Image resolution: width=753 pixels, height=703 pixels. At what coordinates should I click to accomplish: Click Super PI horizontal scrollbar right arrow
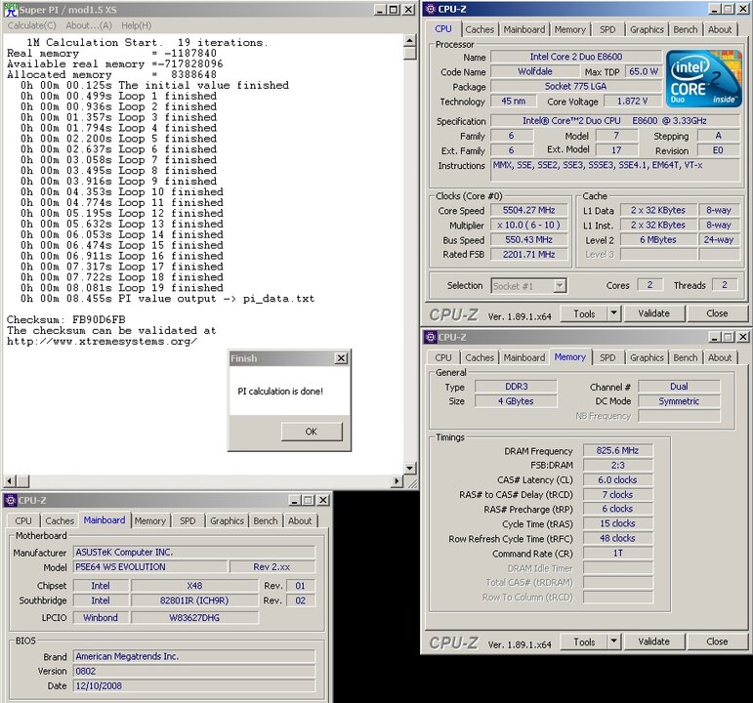397,480
